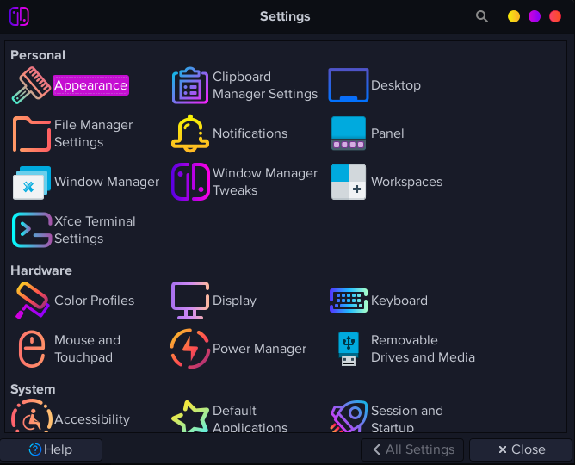Viewport: 575px width, 465px height.
Task: Open the Keyboard settings icon
Action: [x=349, y=301]
